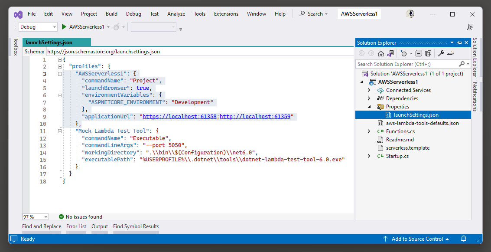Image resolution: width=491 pixels, height=252 pixels.
Task: Click the status bar background tasks icon
Action: [x=14, y=239]
